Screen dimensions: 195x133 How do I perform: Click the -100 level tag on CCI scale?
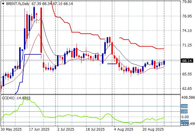point(184,122)
